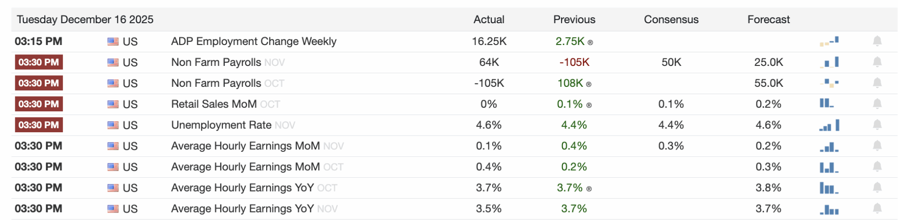Viewport: 898px width, 220px height.
Task: Open US country link in Retail Sales row
Action: pos(130,104)
